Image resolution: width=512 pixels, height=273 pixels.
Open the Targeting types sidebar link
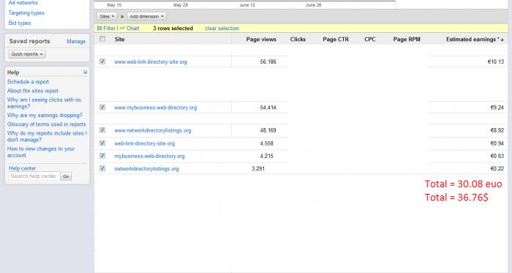[26, 12]
